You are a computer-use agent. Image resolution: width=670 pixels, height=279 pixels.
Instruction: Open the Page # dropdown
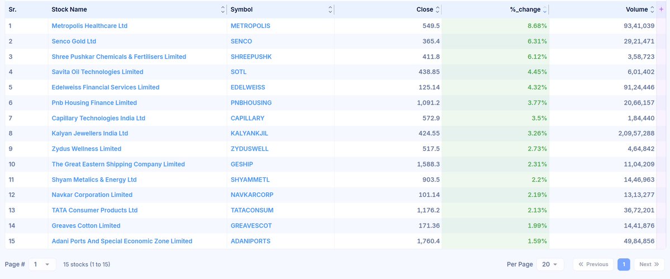point(42,264)
